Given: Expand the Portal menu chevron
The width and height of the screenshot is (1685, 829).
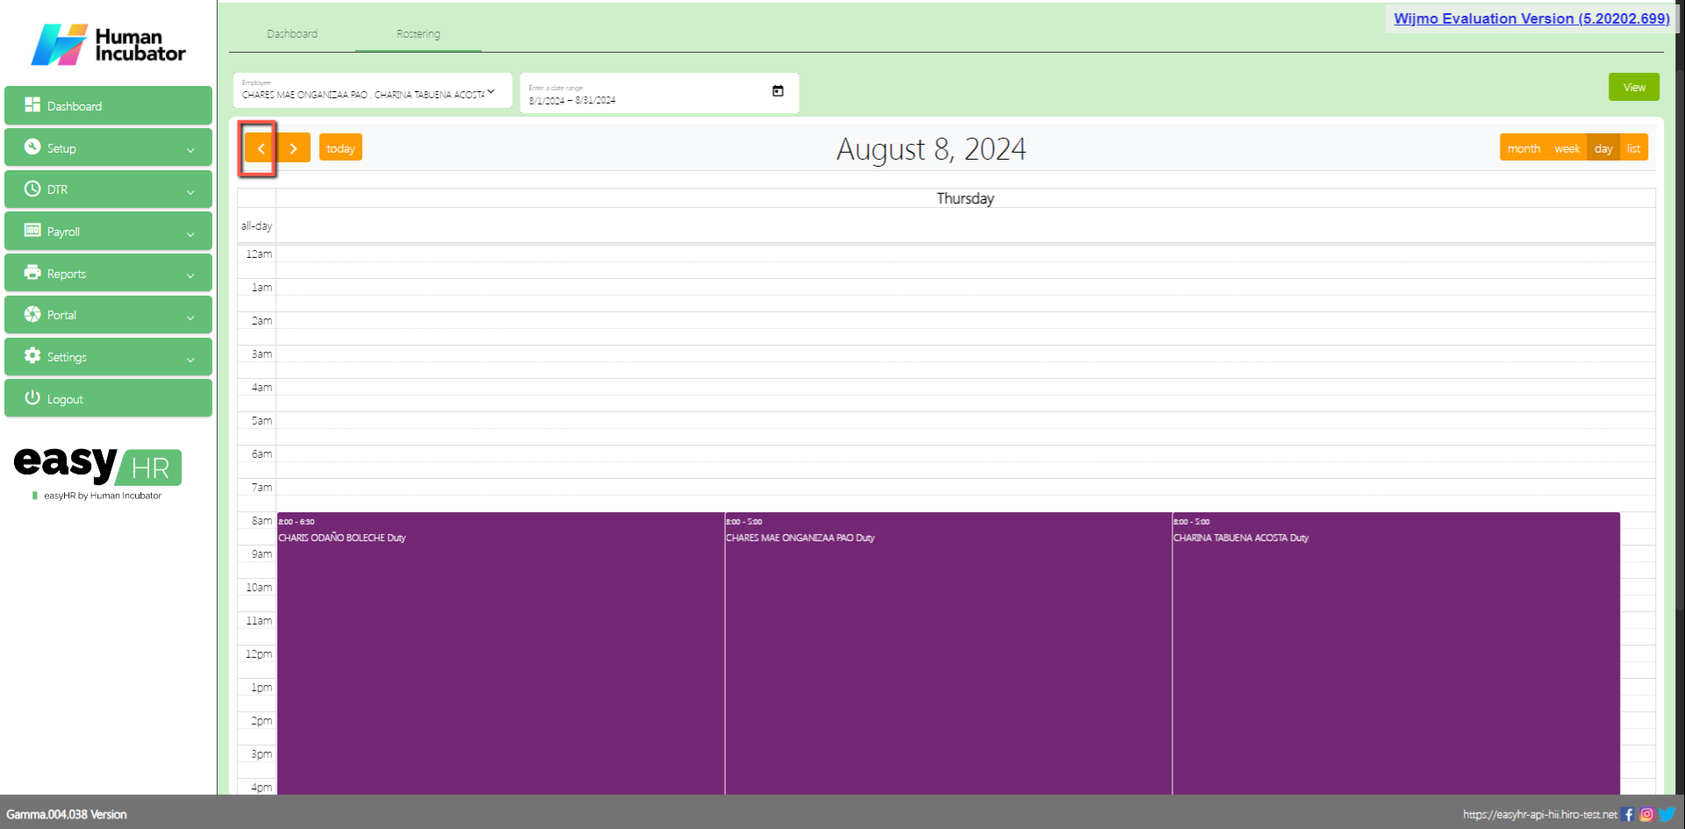Looking at the screenshot, I should click(190, 318).
